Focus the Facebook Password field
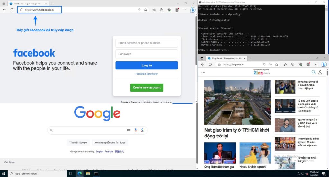 [x=147, y=54]
